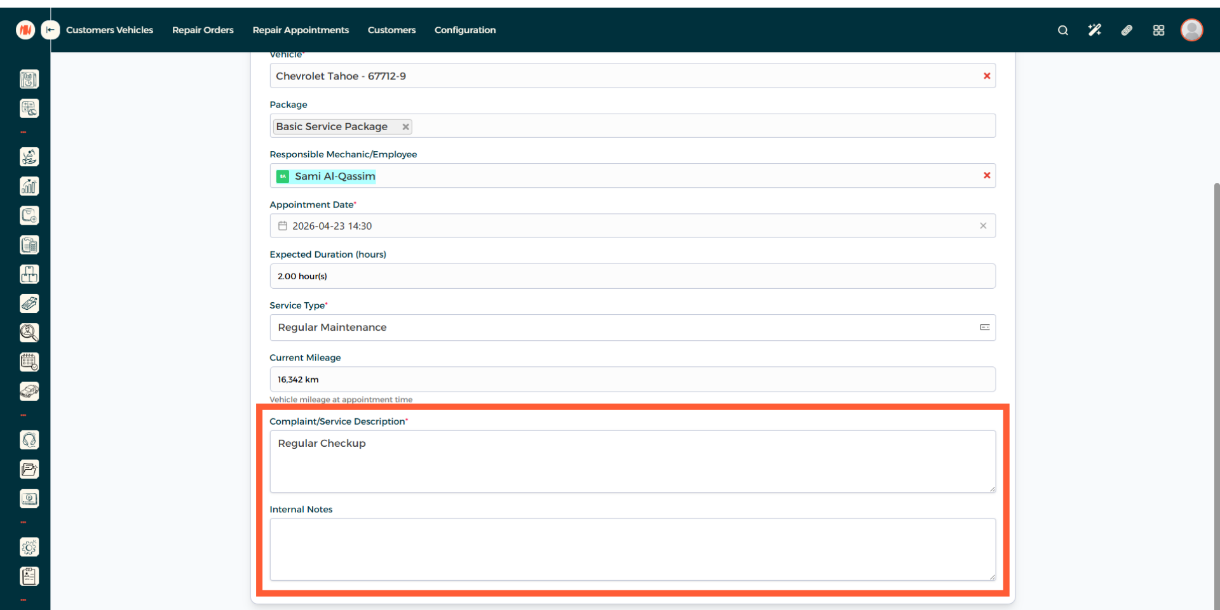Remove the Basic Service Package tag
The height and width of the screenshot is (610, 1220).
(405, 127)
